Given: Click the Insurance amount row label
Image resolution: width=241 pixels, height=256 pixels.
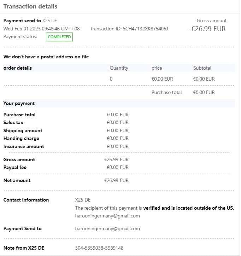Looking at the screenshot, I should point(24,146).
